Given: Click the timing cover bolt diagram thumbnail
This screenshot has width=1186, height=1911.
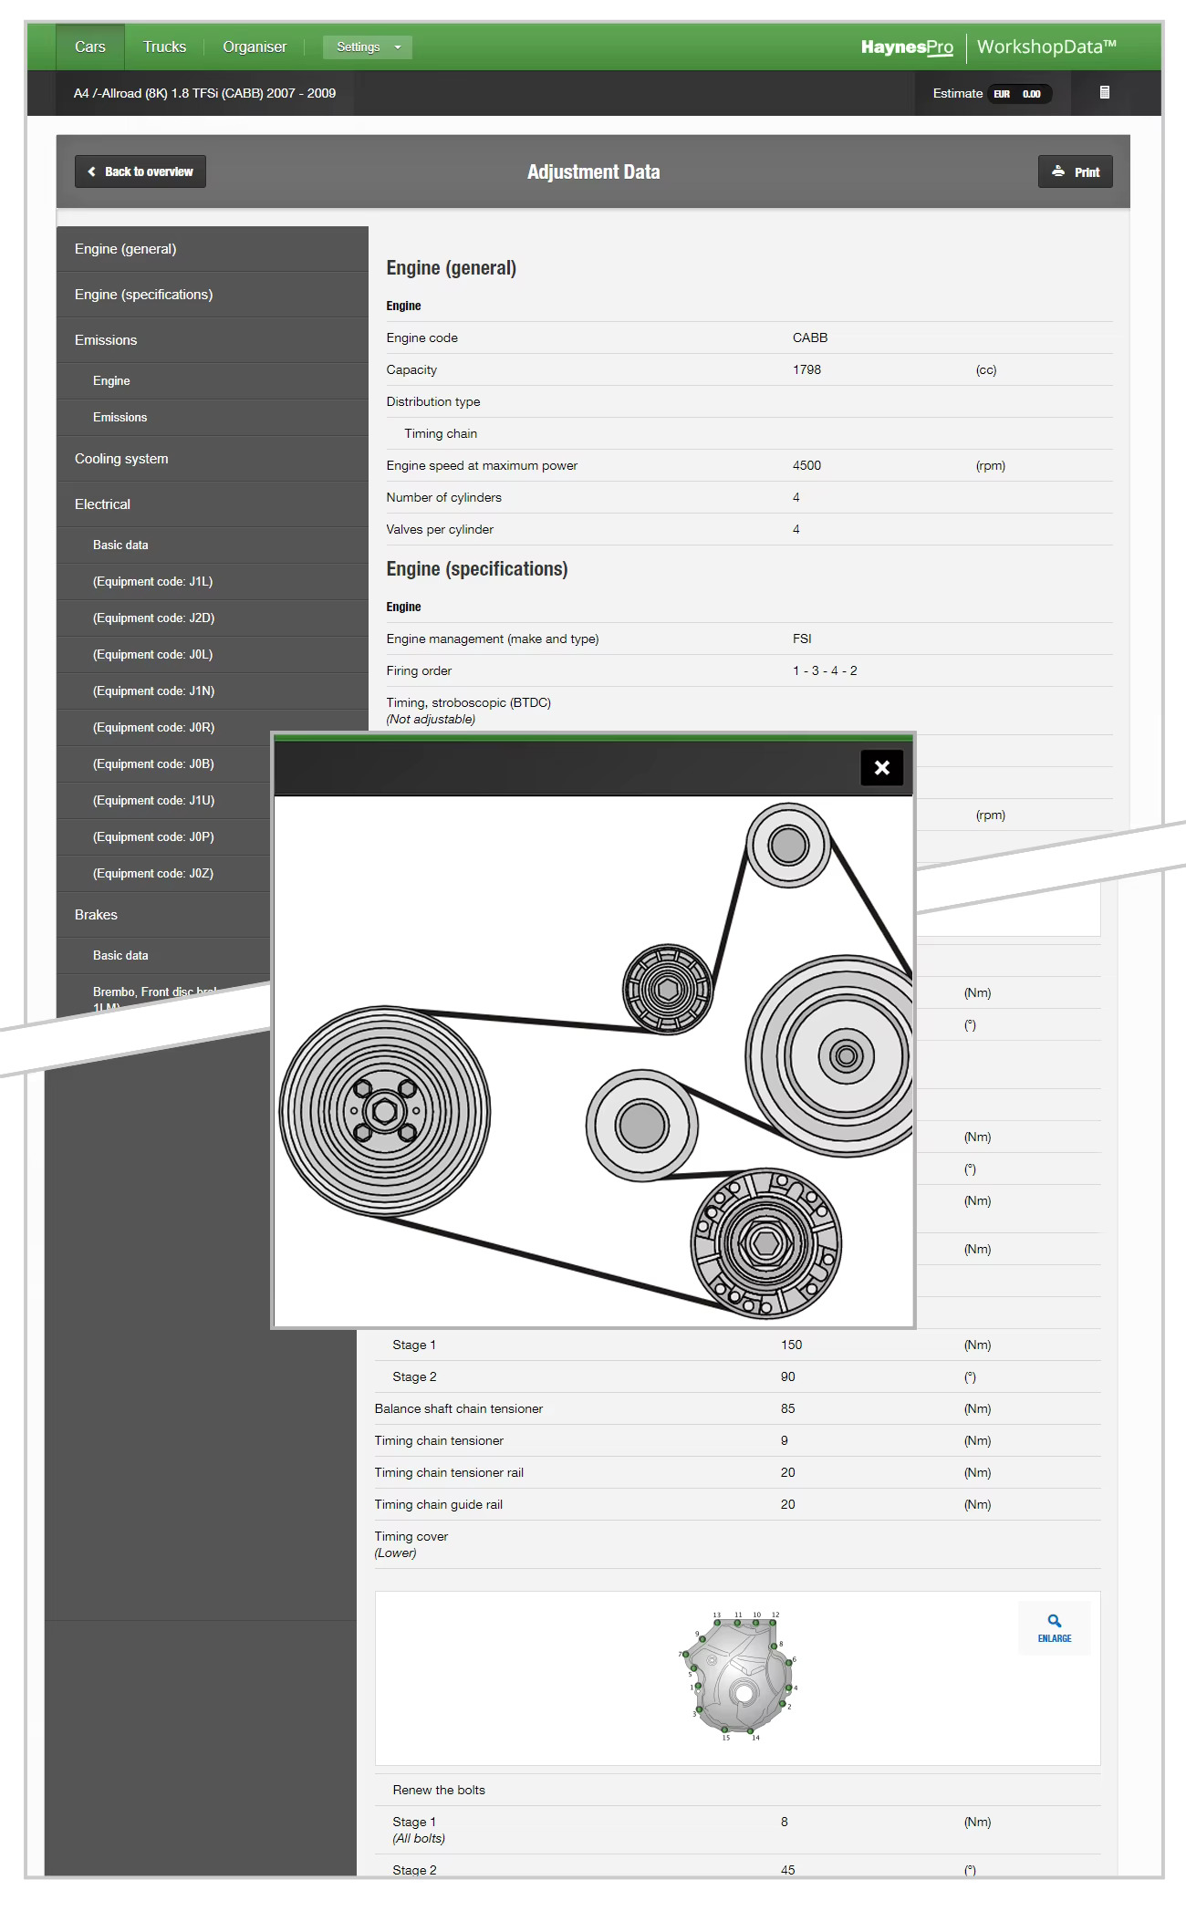Looking at the screenshot, I should coord(739,1677).
